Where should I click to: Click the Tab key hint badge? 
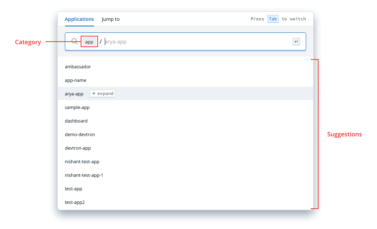point(273,19)
